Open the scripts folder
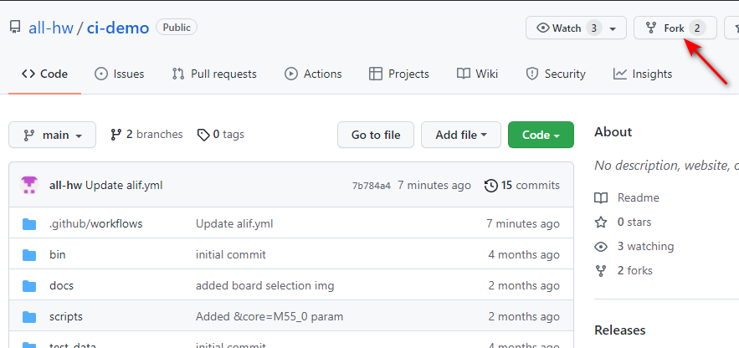739x348 pixels. pyautogui.click(x=66, y=316)
